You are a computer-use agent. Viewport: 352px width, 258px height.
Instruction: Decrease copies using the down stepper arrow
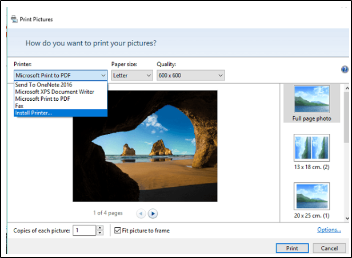pyautogui.click(x=99, y=233)
